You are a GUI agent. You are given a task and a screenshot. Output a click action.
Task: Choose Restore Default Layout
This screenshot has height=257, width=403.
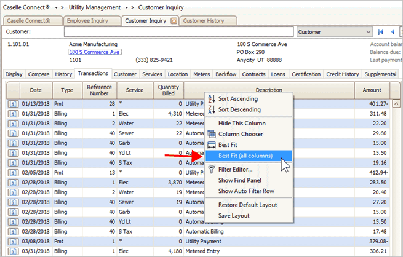click(x=249, y=205)
